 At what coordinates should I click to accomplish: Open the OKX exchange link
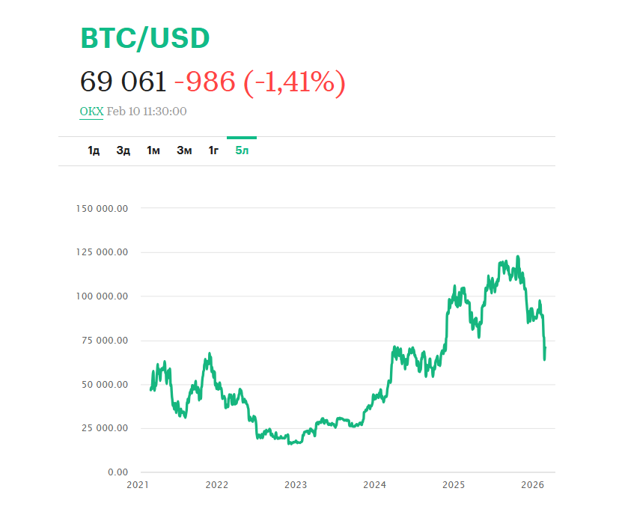click(x=91, y=112)
